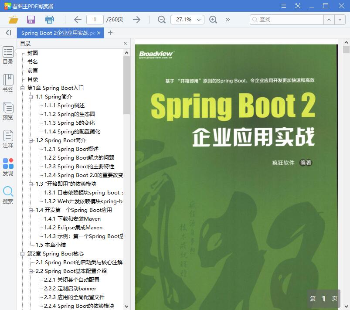Viewport: 350px width, 310px height.
Task: Click the 查找 search field
Action: click(287, 20)
